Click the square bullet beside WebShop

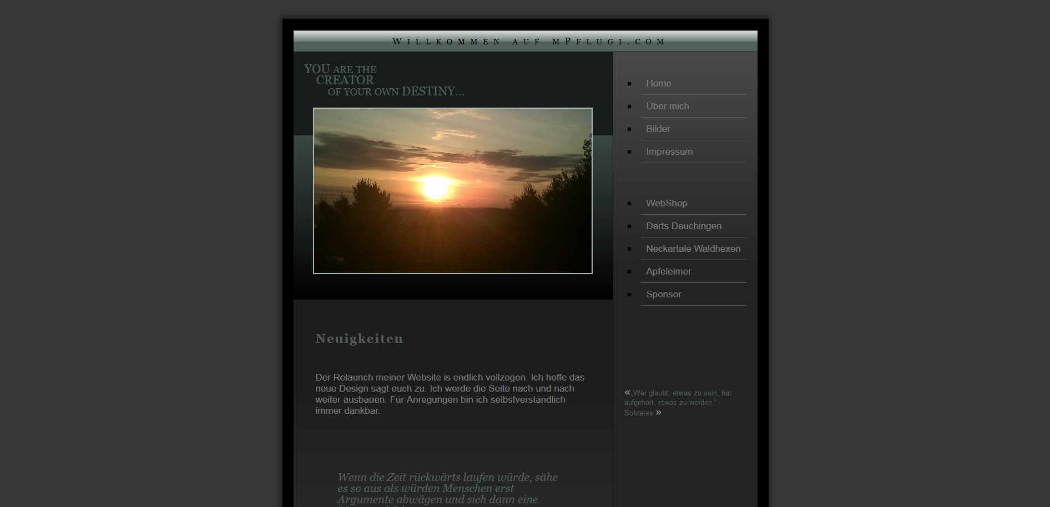[x=629, y=204]
